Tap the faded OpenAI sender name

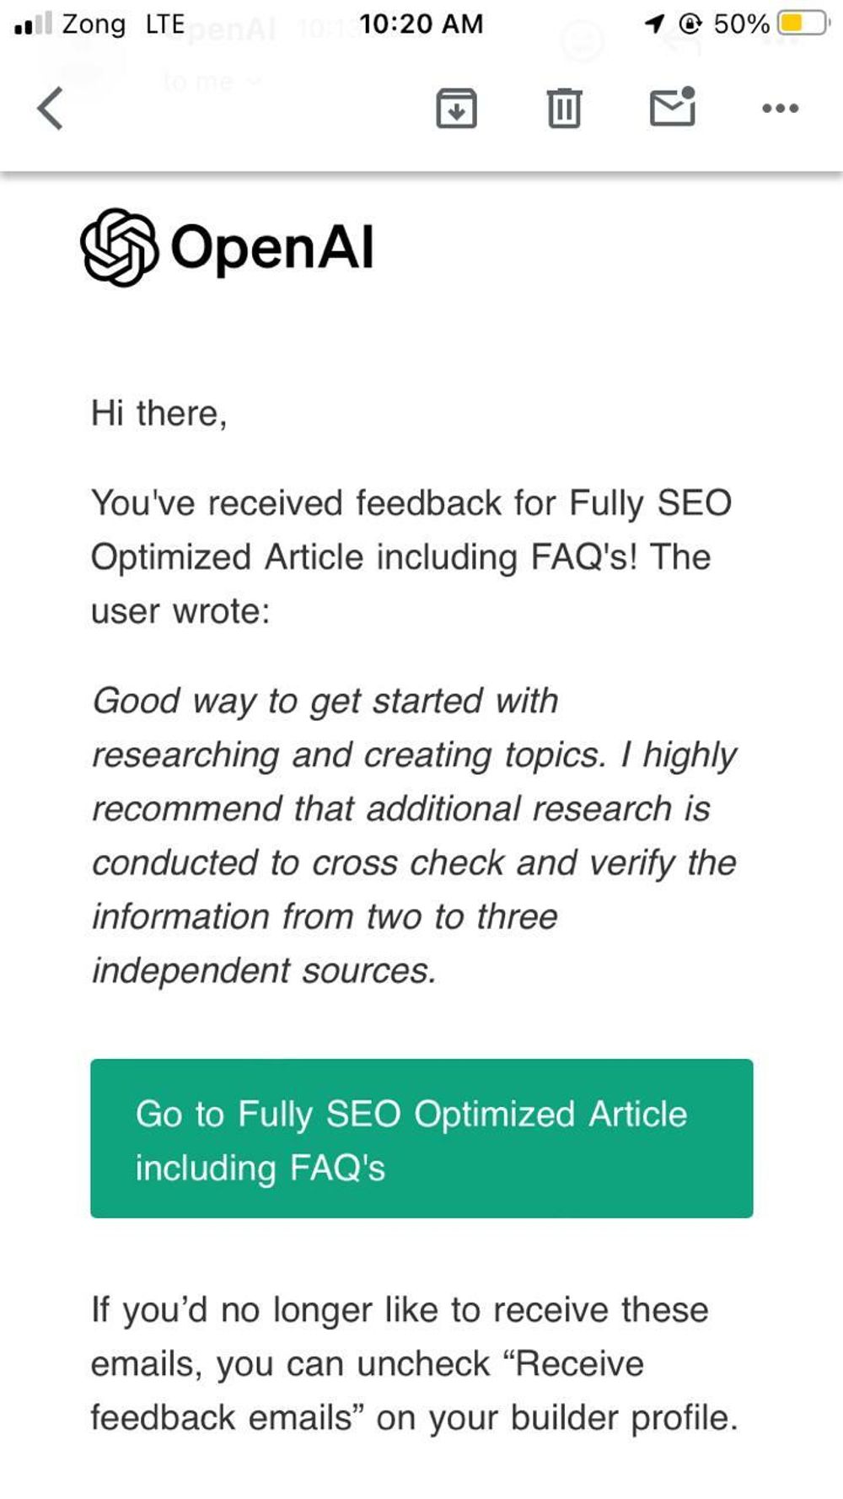226,30
